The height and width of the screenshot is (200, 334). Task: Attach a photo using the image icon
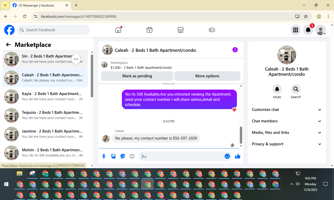[113, 156]
